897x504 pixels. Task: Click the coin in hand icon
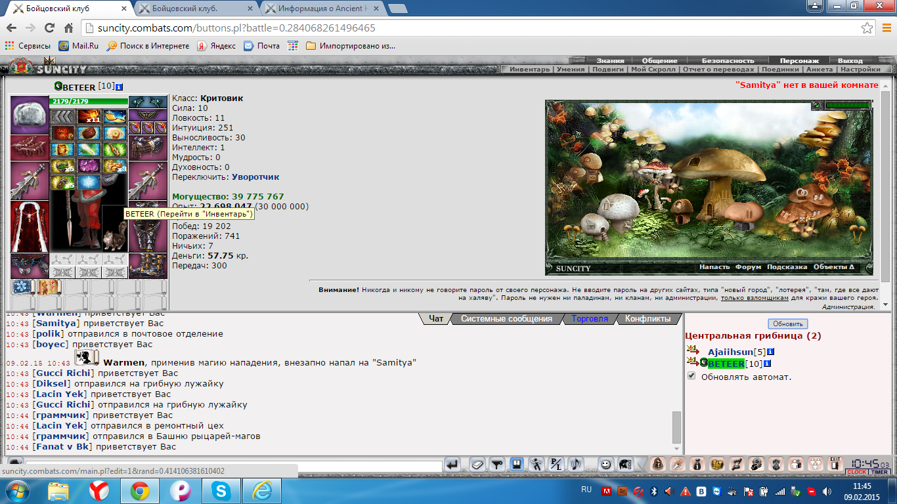[x=756, y=465]
